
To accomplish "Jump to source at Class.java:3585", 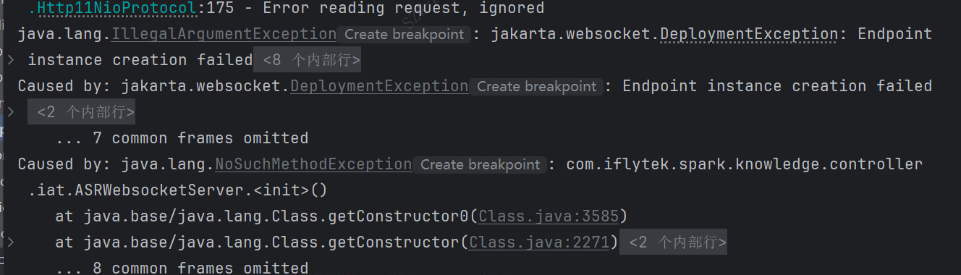I will tap(548, 216).
